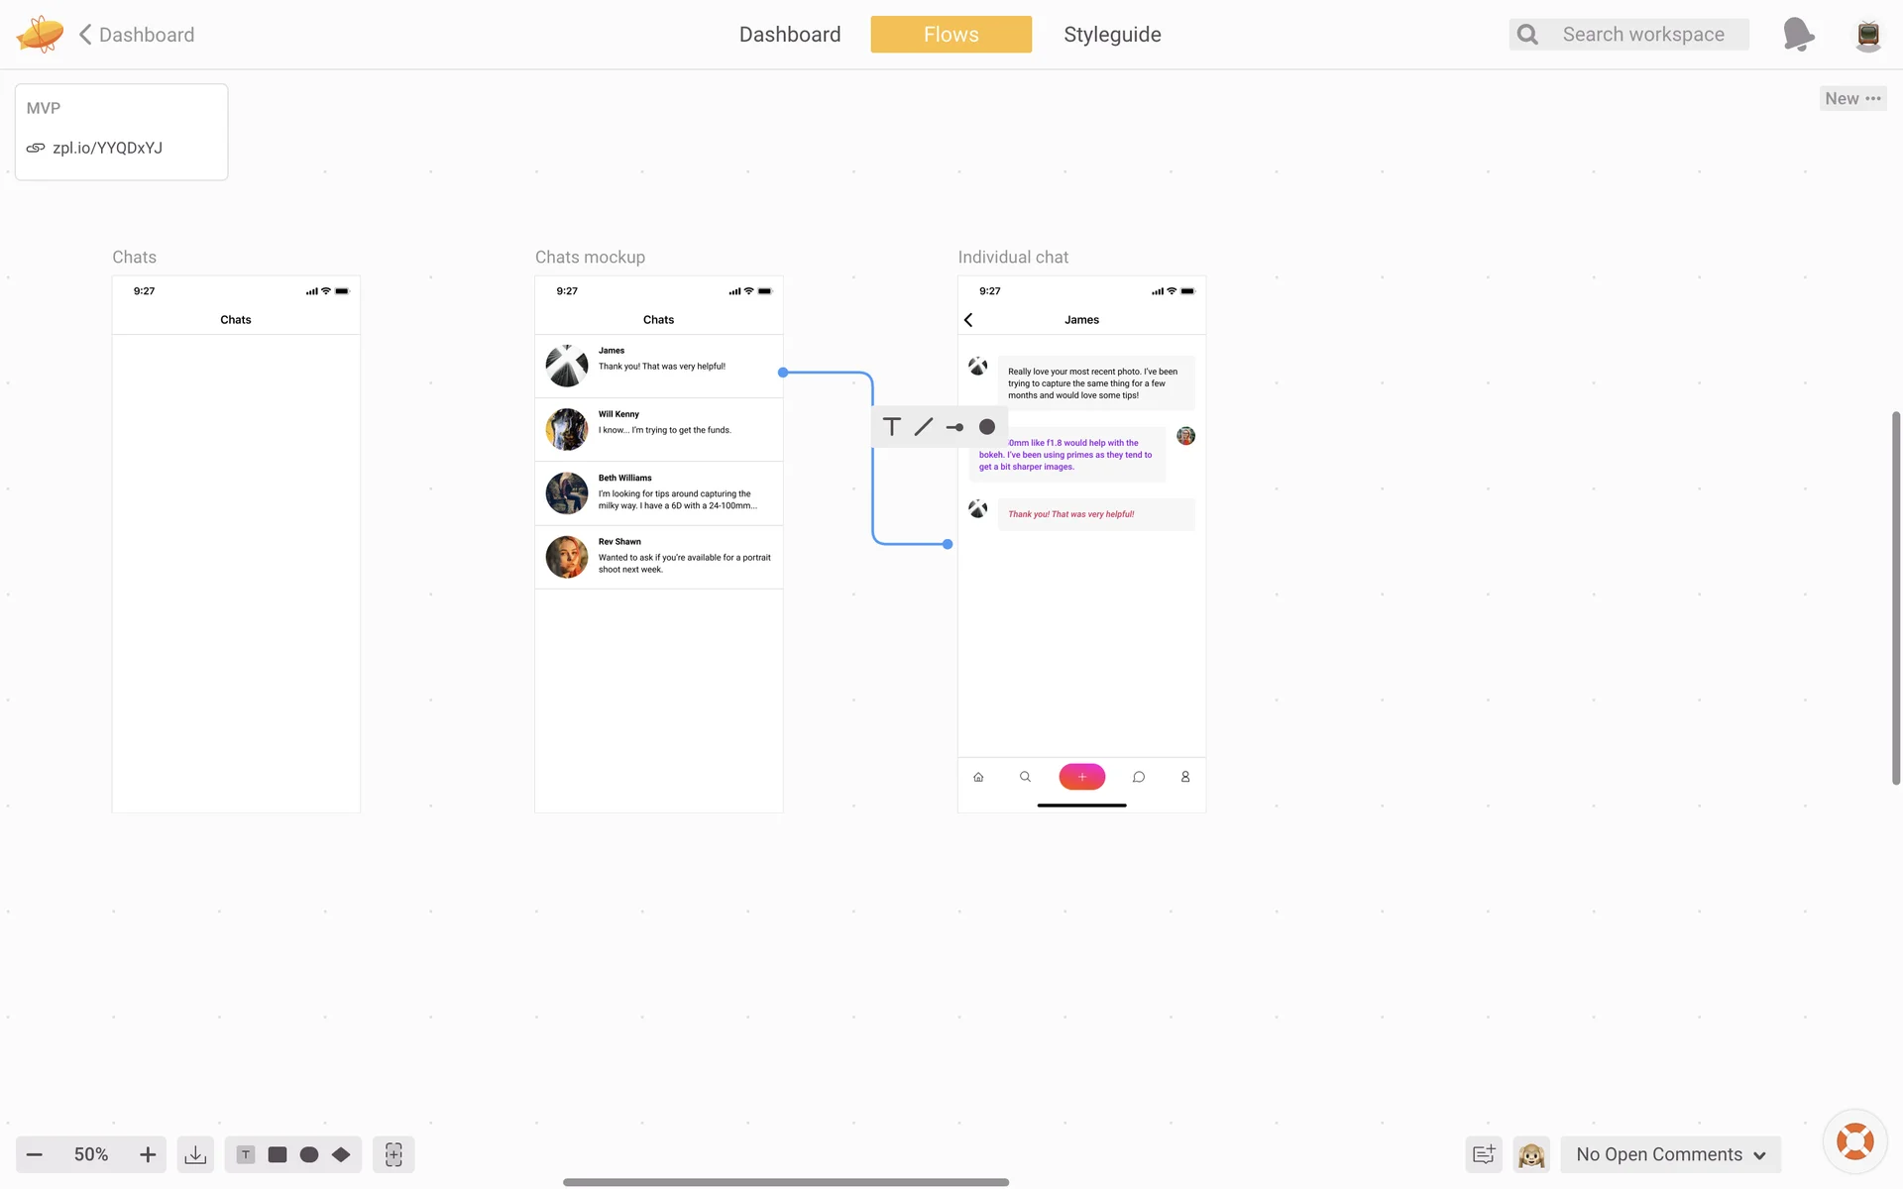Open the notifications bell

[x=1798, y=35]
